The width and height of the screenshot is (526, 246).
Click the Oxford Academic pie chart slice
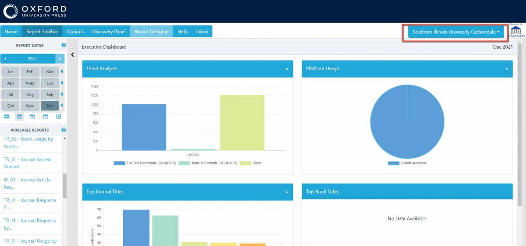coord(407,121)
